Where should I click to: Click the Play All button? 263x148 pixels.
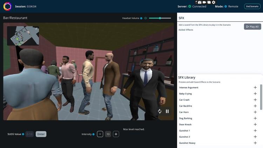(252, 27)
